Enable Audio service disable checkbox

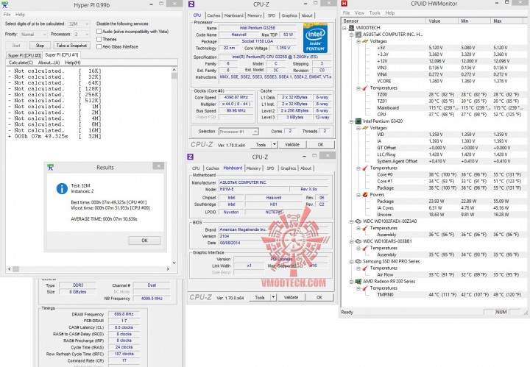pos(99,32)
